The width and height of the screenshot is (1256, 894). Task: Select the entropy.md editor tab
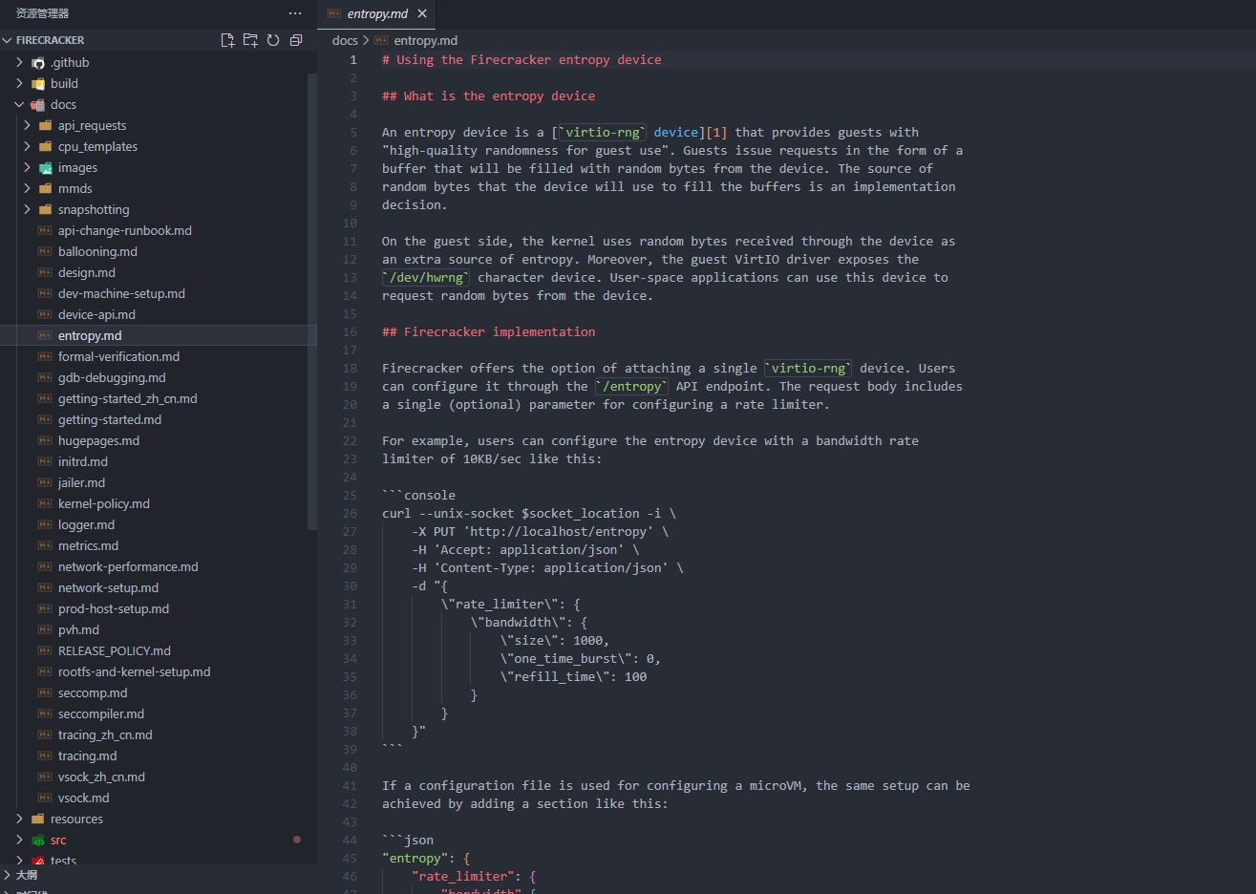point(376,13)
